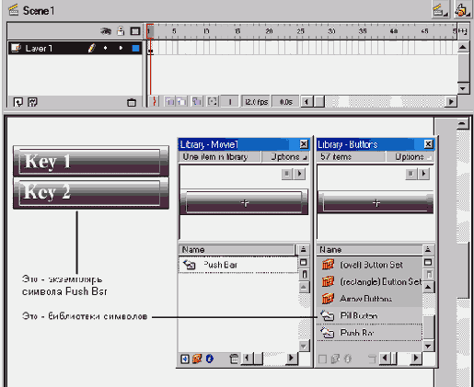This screenshot has height=387, width=474.
Task: Play the preview in Library - Movie1
Action: tap(299, 174)
